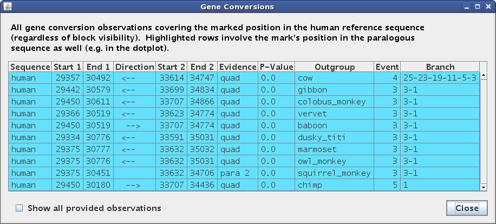Click End 1 value 30492
Screen dimensions: 496x224
click(98, 78)
